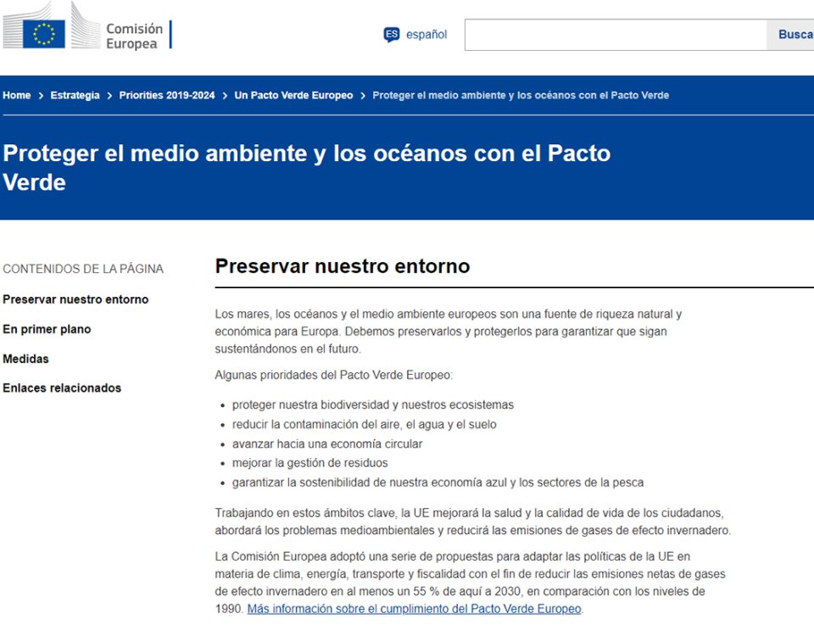Open the español language selector

pyautogui.click(x=426, y=35)
